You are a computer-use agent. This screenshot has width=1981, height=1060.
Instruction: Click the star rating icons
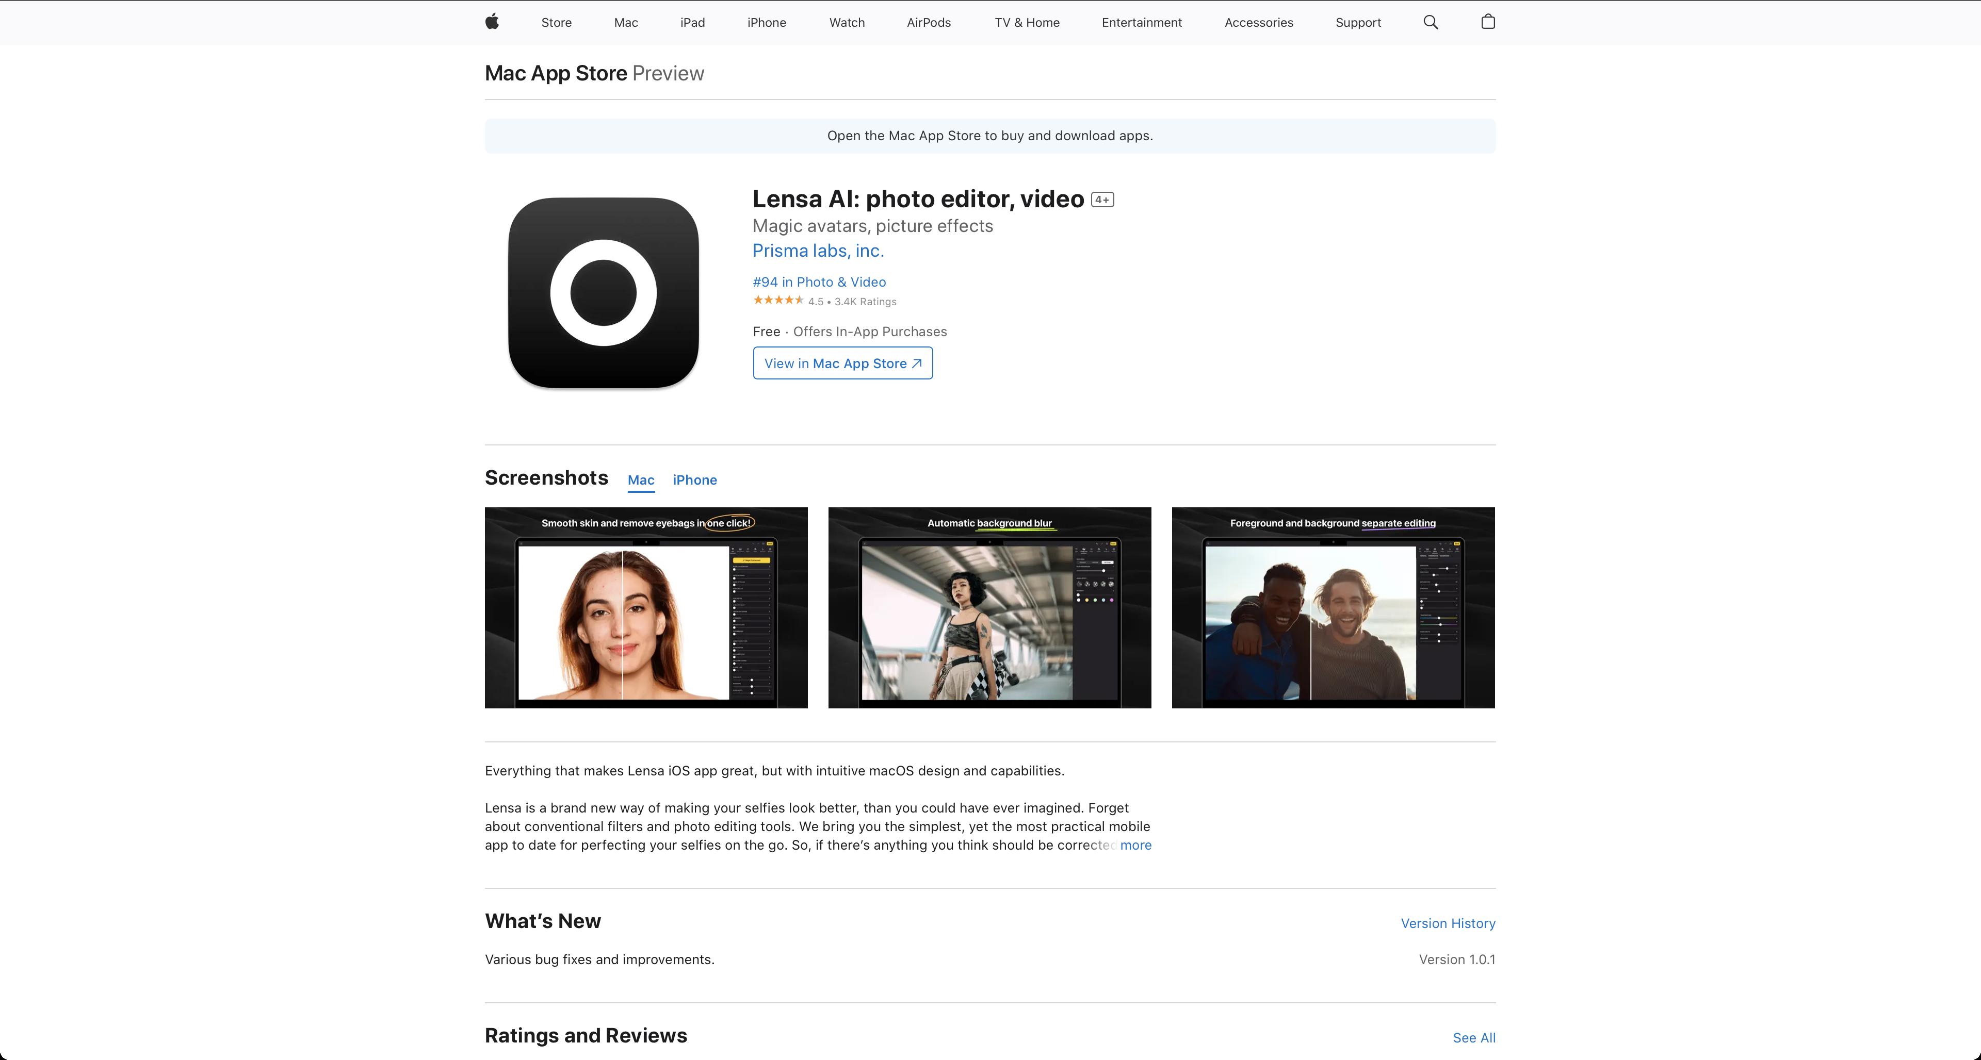click(778, 301)
